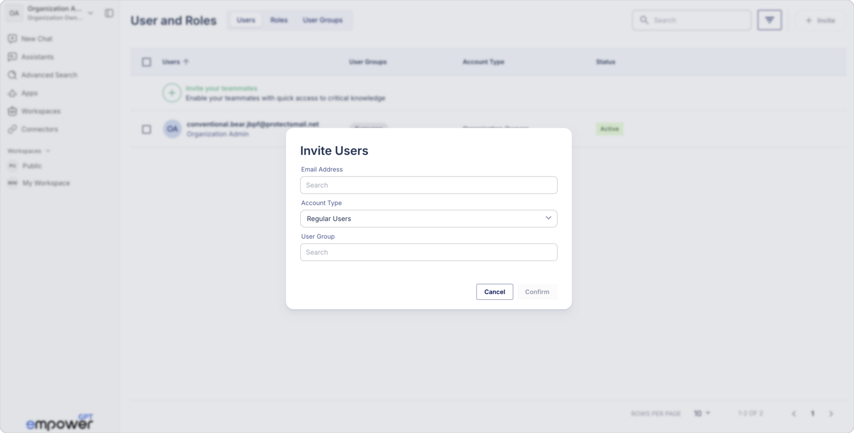Open the organization switcher dropdown arrow

click(91, 13)
